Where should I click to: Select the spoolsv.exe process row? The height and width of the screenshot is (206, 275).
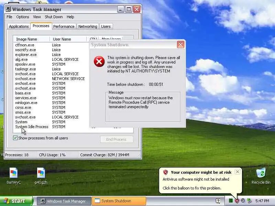tap(52, 64)
